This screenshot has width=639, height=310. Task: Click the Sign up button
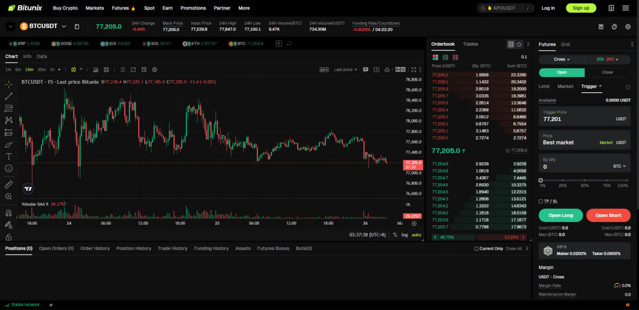pos(581,8)
